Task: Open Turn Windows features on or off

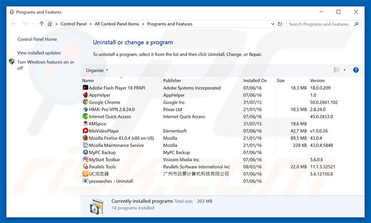Action: point(46,65)
